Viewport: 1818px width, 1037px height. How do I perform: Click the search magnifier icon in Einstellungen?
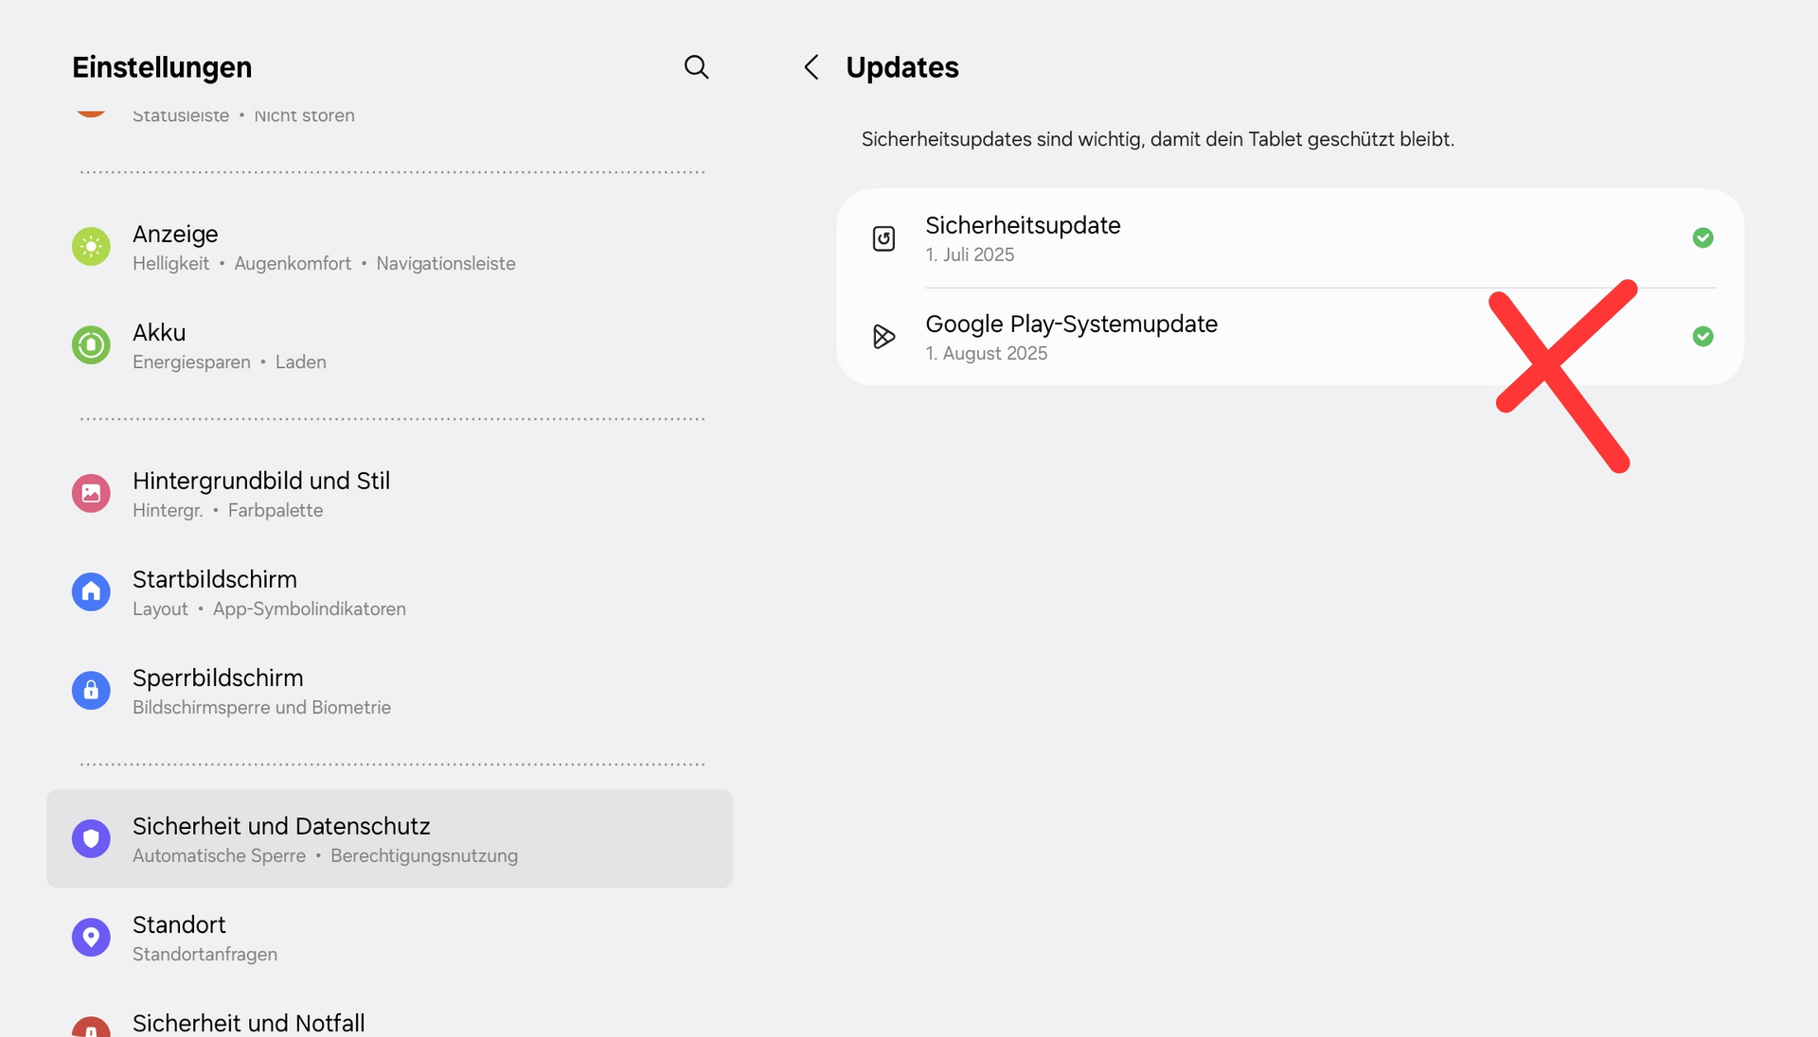pos(696,67)
